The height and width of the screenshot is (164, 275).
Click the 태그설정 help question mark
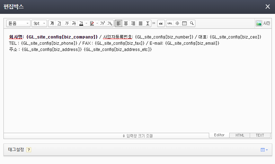tap(29, 150)
